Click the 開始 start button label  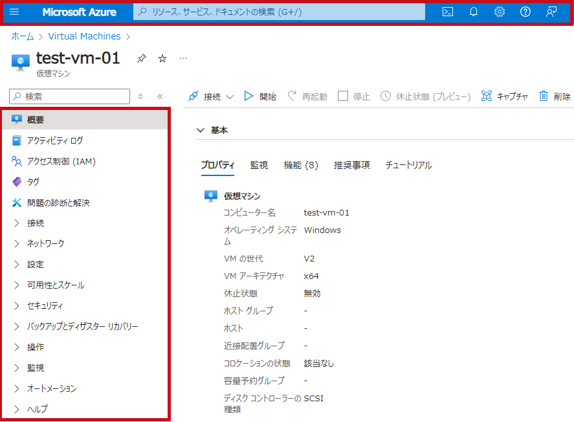[268, 96]
